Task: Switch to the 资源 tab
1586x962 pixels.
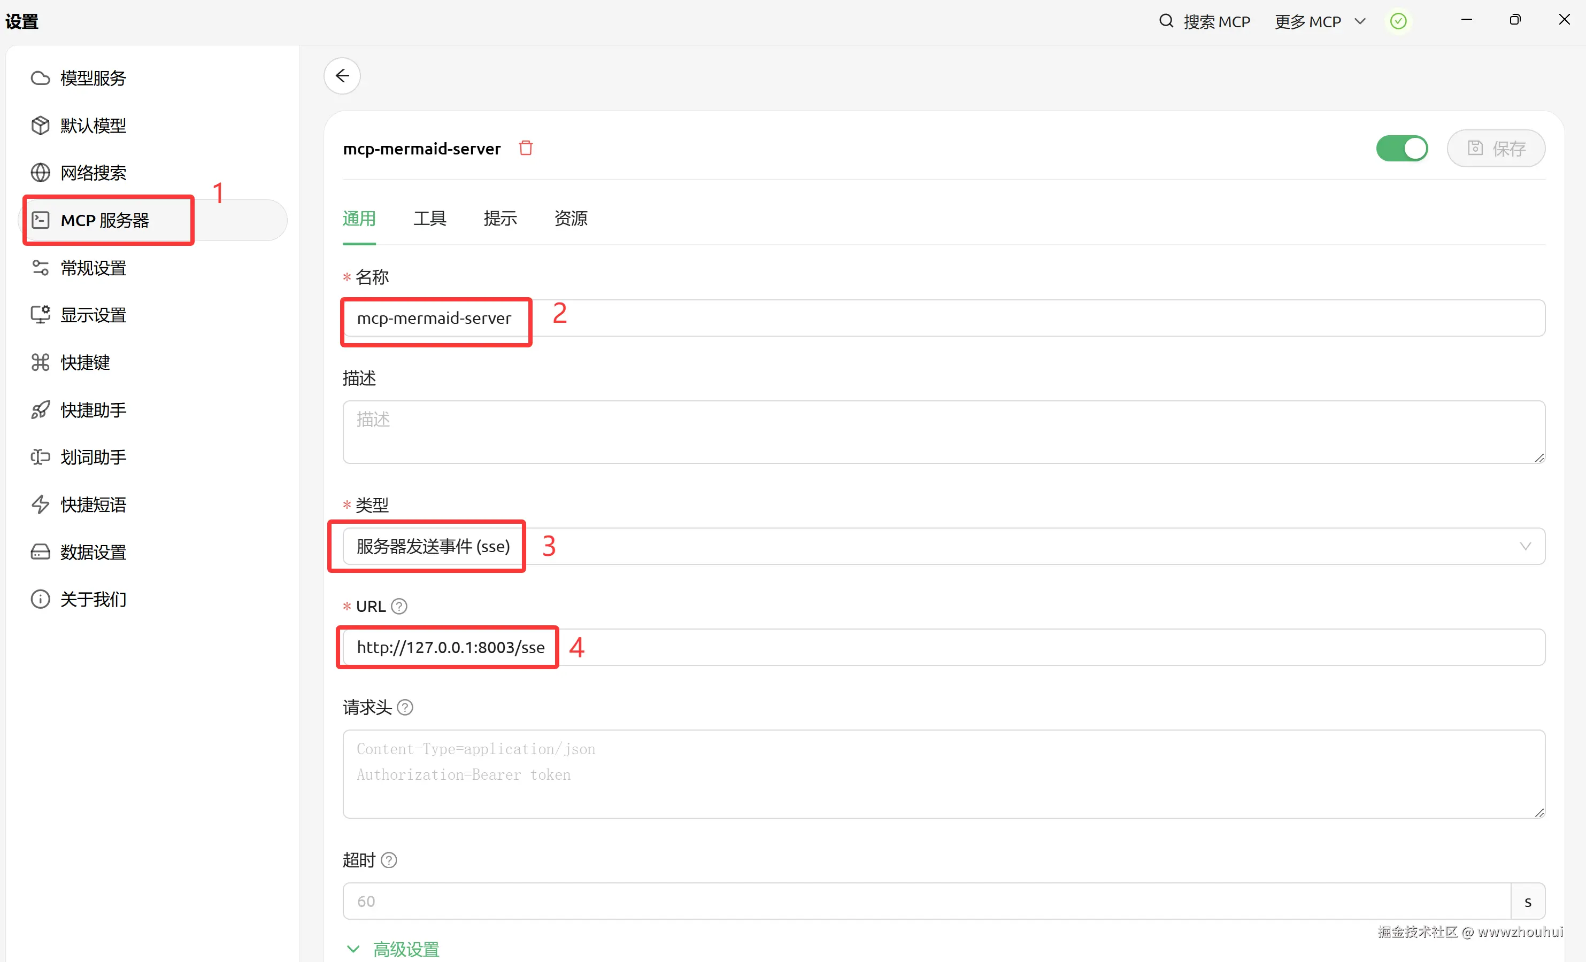Action: pyautogui.click(x=571, y=219)
